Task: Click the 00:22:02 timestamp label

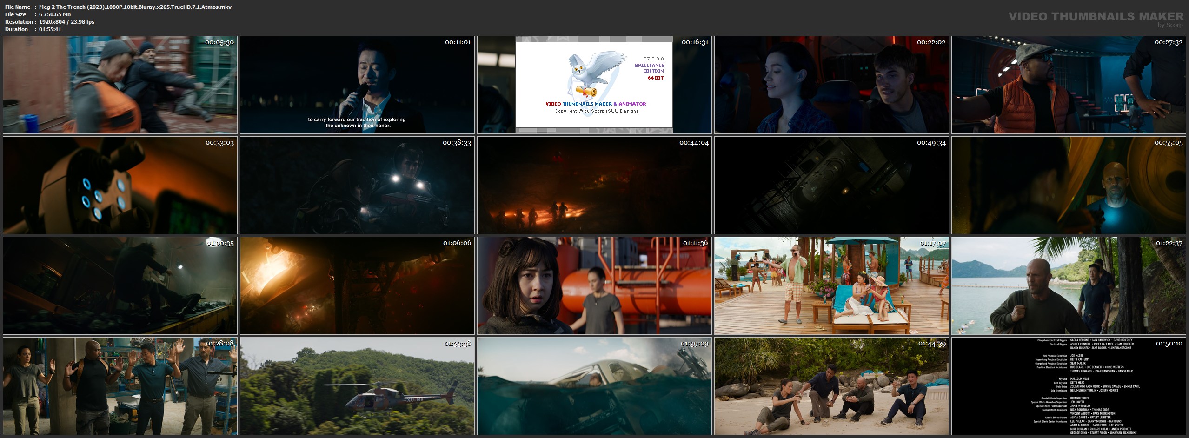Action: click(931, 42)
